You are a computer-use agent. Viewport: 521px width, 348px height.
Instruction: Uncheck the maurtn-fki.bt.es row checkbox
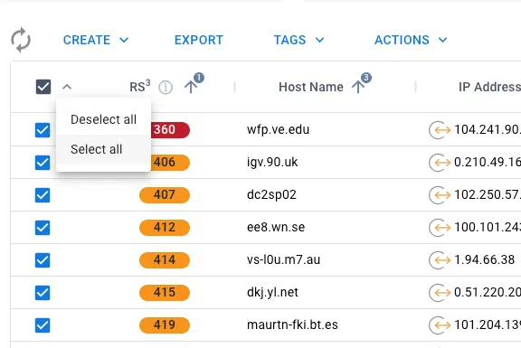click(x=43, y=325)
